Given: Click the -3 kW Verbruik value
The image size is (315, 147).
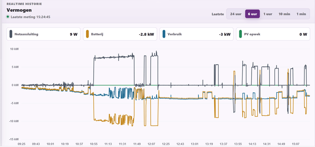Looking at the screenshot, I should coord(225,34).
